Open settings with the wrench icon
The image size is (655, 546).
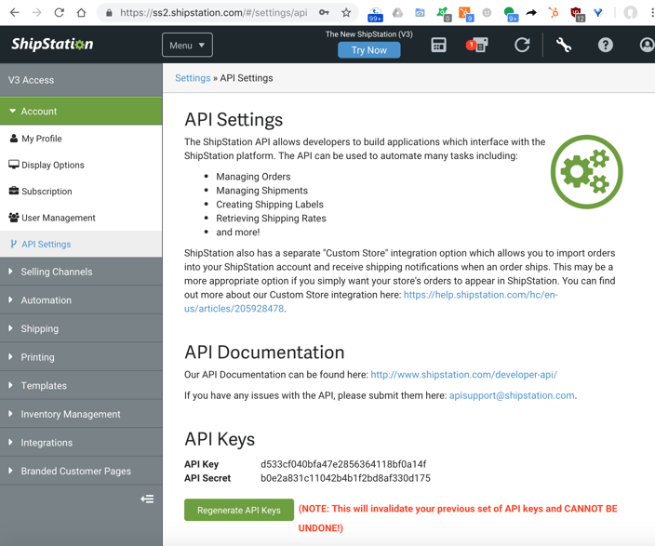tap(564, 45)
